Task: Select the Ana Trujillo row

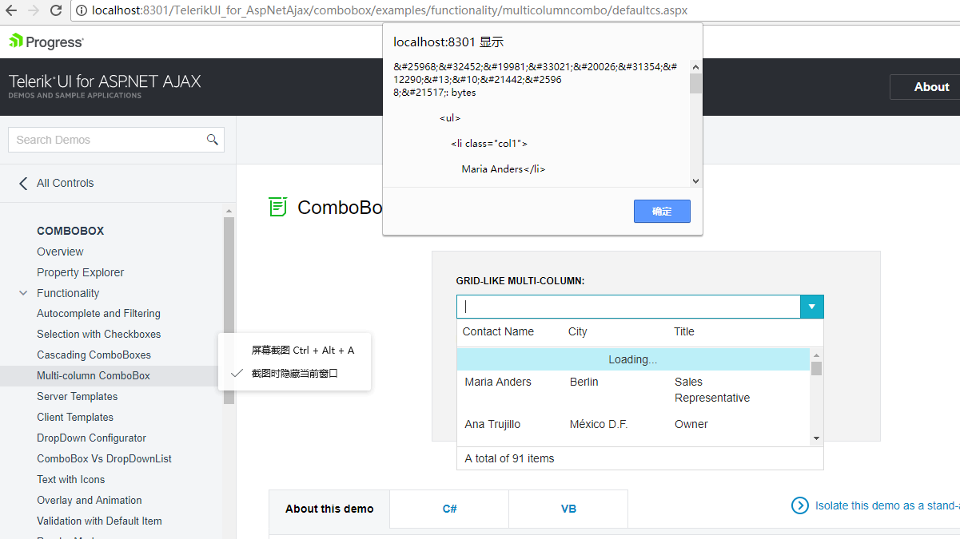Action: tap(634, 424)
